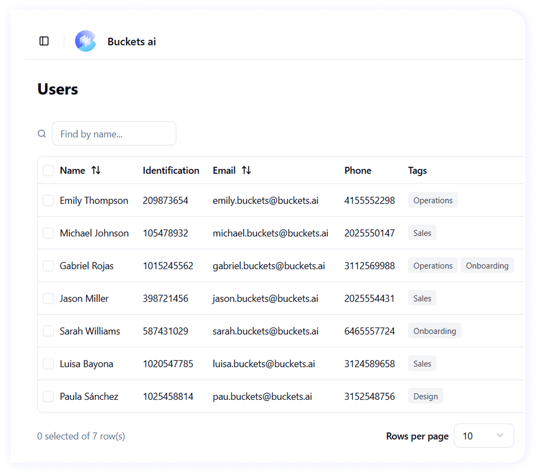Click the search magnifier icon
This screenshot has width=537, height=474.
[42, 134]
